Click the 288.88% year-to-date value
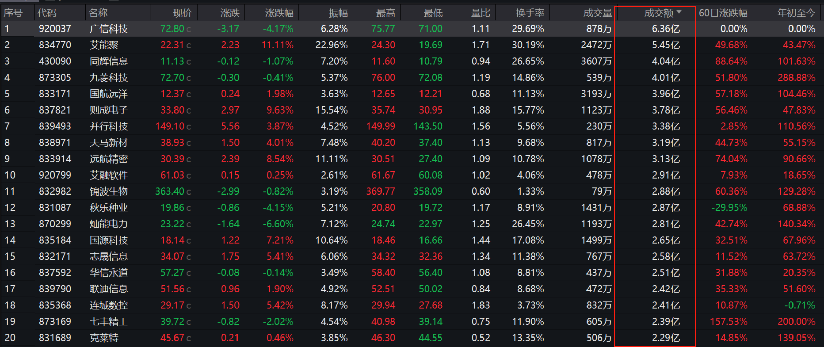Screen dimensions: 824x347 [797, 78]
